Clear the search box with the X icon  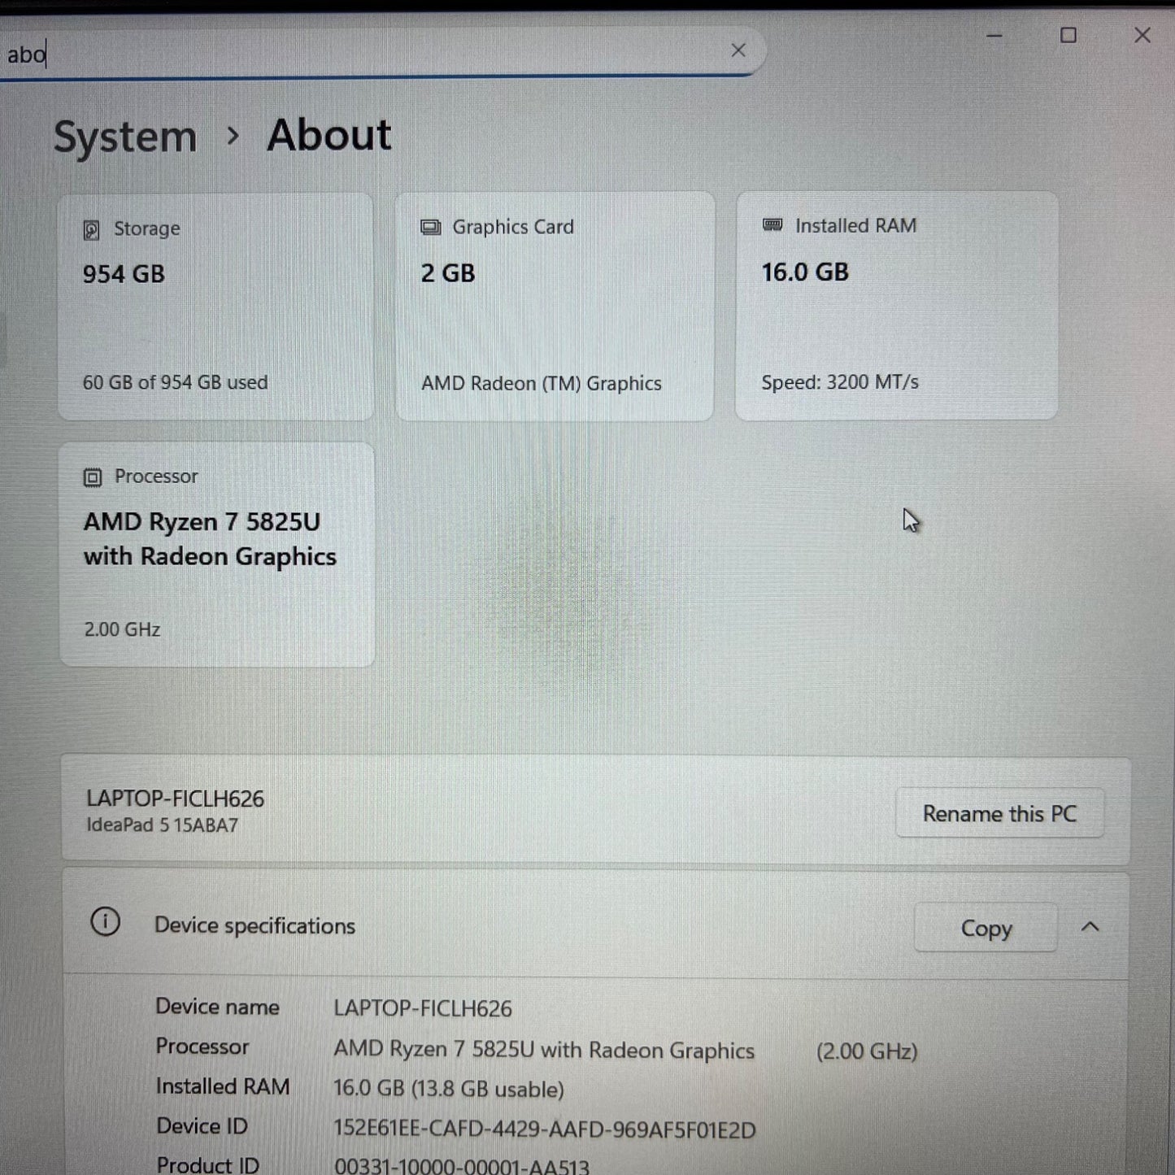[x=738, y=50]
